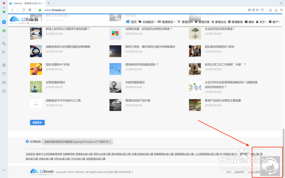The image size is (285, 178).
Task: Open article 战略有效执行必须要克服的四种障碍
Action: coord(68,47)
